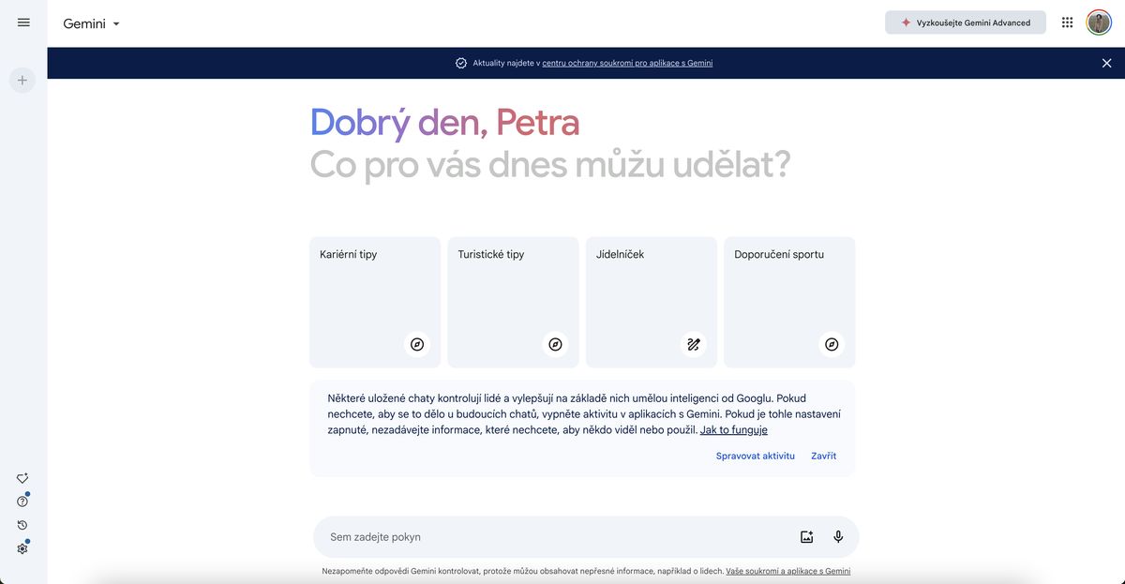
Task: Open the hamburger main menu
Action: coord(23,22)
